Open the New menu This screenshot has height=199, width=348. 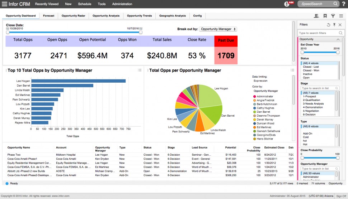coord(68,4)
